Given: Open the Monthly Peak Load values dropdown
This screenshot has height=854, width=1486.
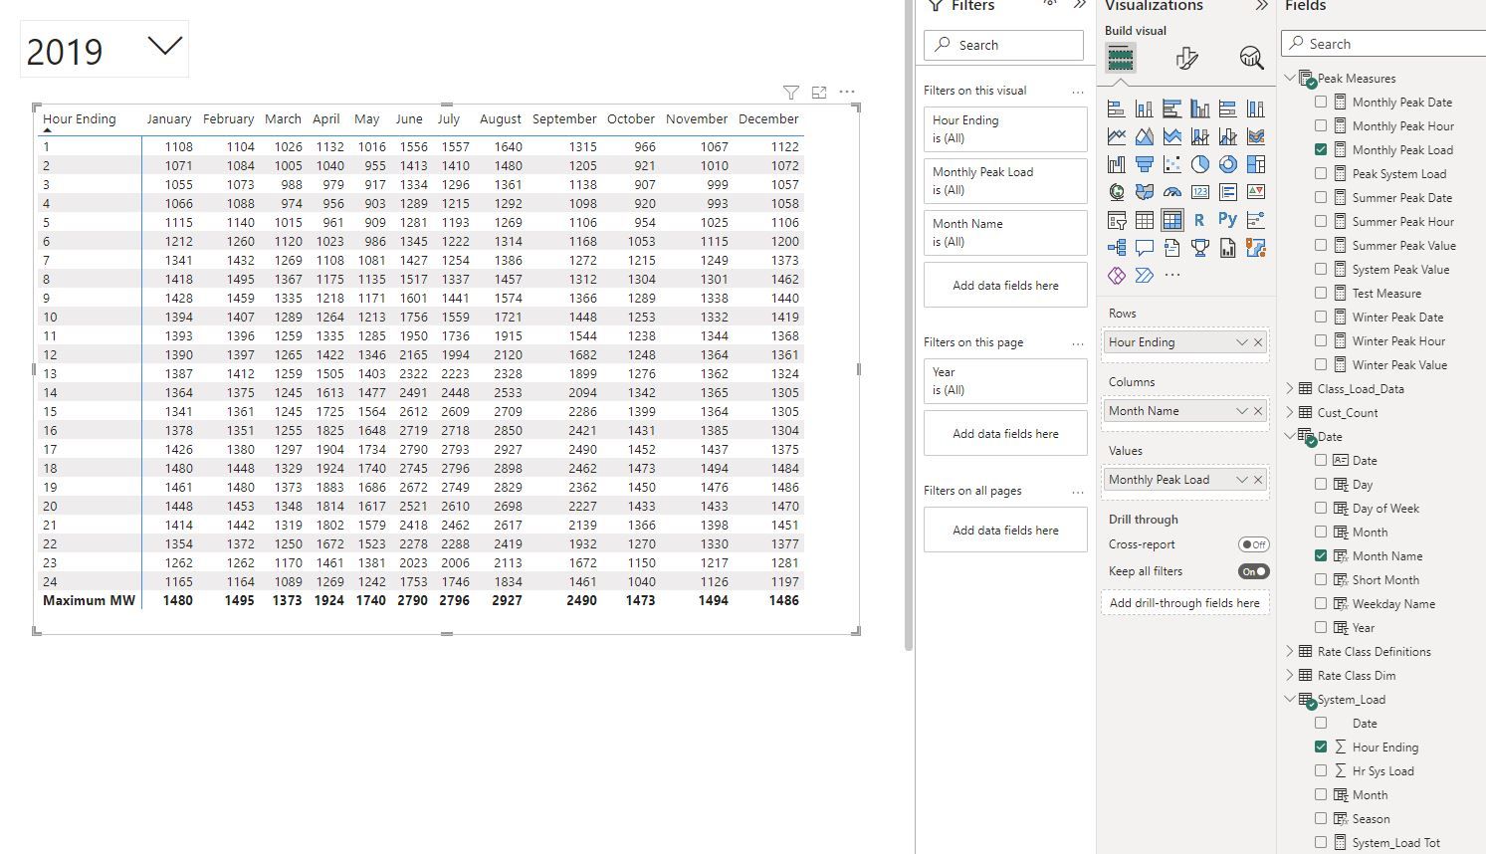Looking at the screenshot, I should tap(1241, 480).
